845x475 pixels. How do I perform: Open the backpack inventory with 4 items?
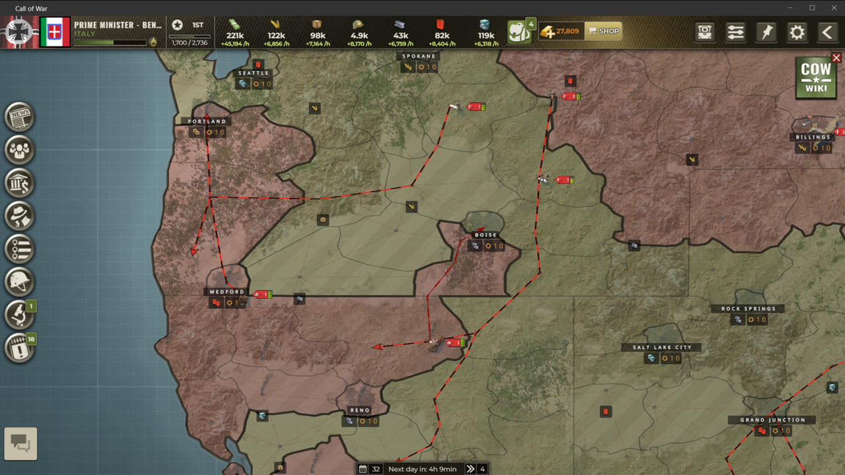click(x=519, y=30)
